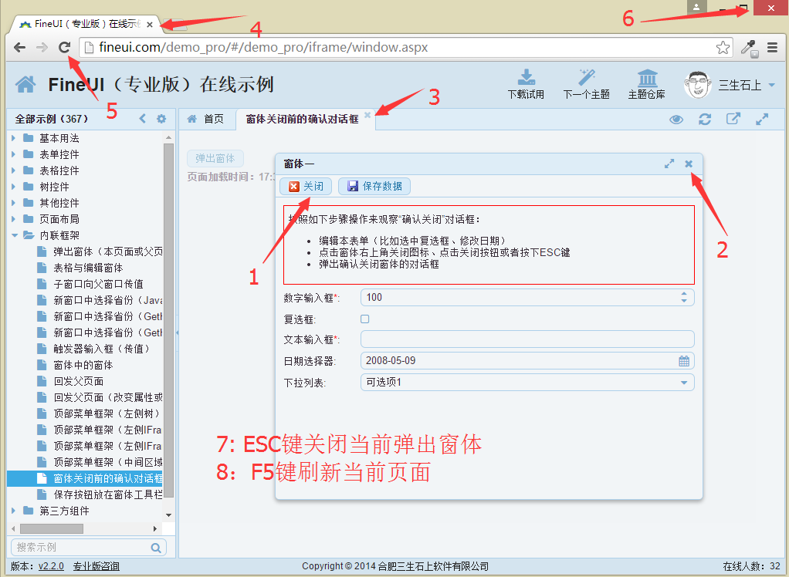Switch to the 首页 tab

pyautogui.click(x=206, y=119)
